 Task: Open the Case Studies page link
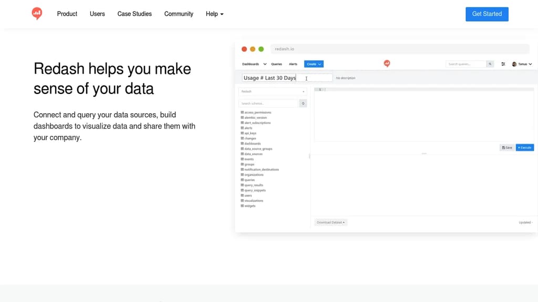(x=134, y=14)
